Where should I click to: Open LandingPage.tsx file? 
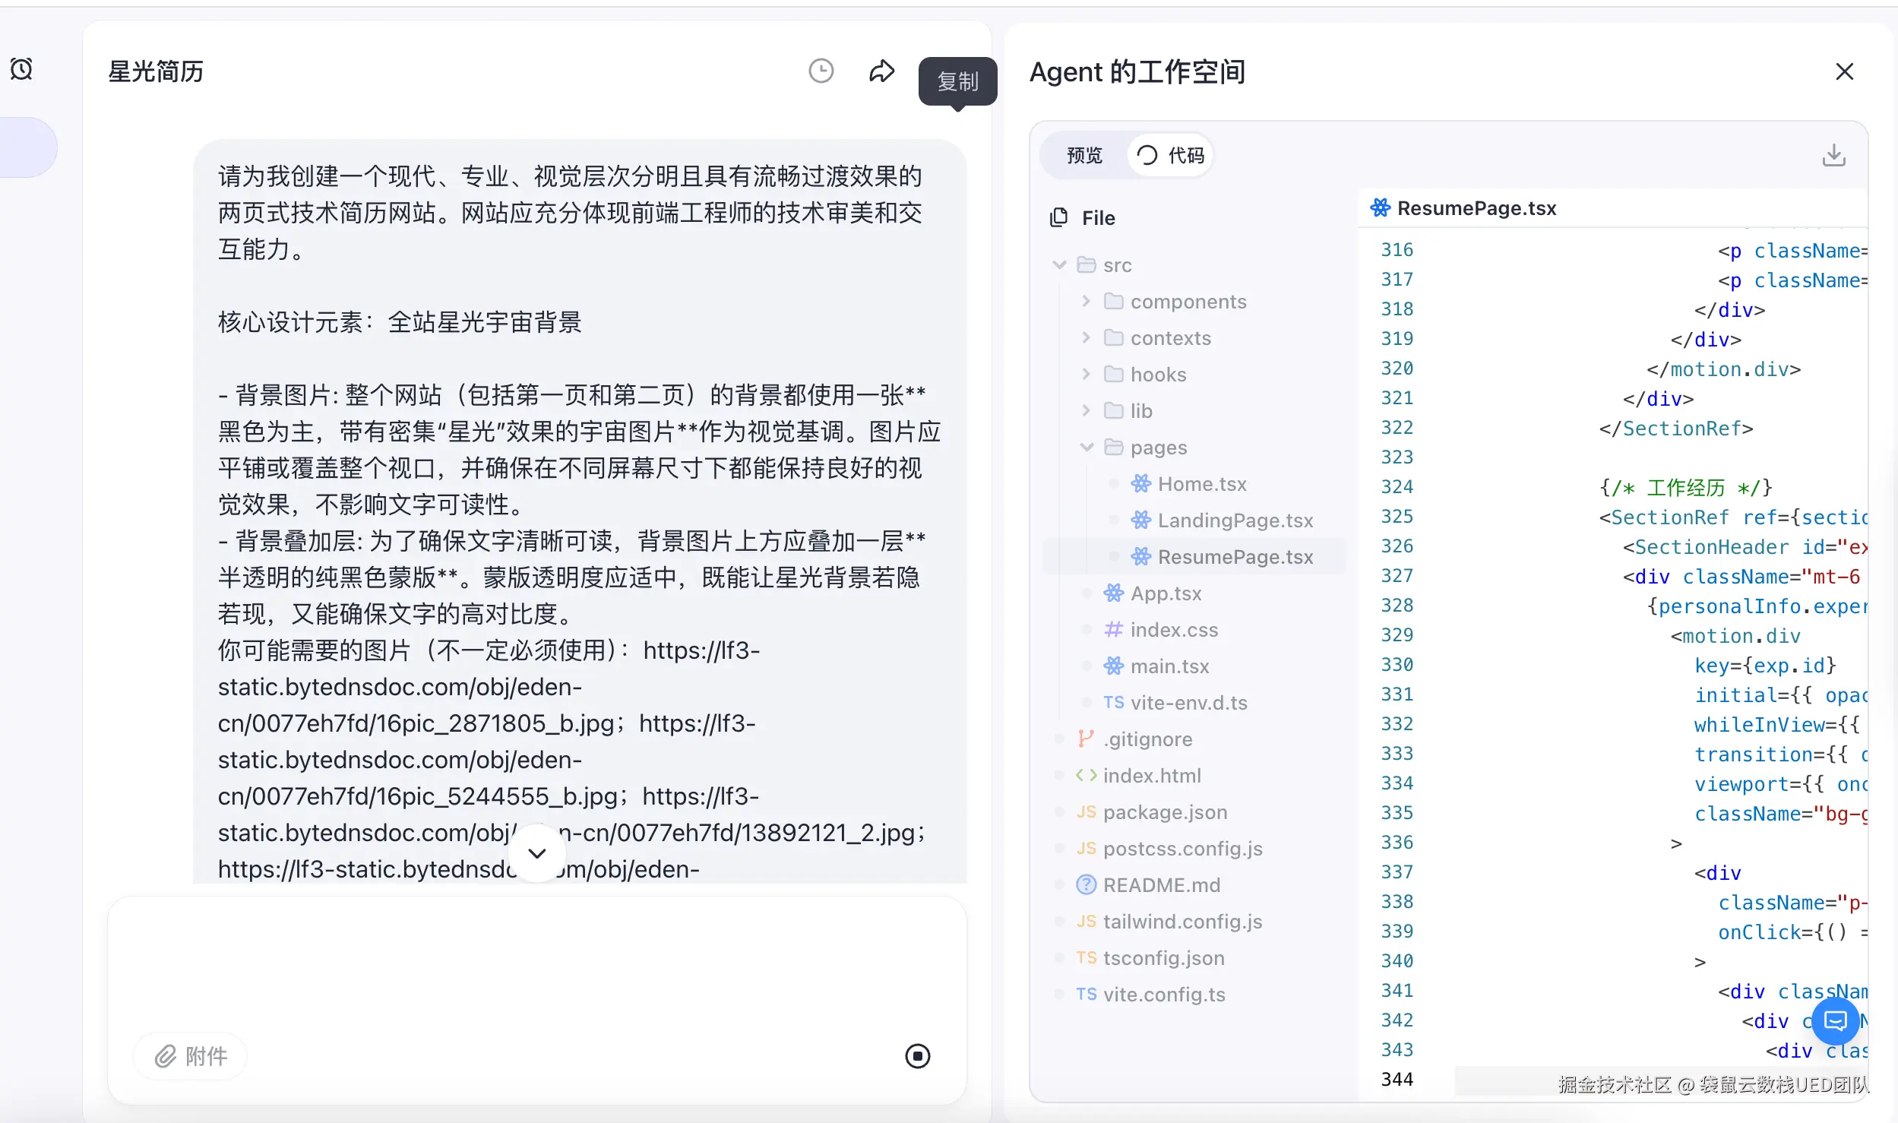pyautogui.click(x=1235, y=520)
